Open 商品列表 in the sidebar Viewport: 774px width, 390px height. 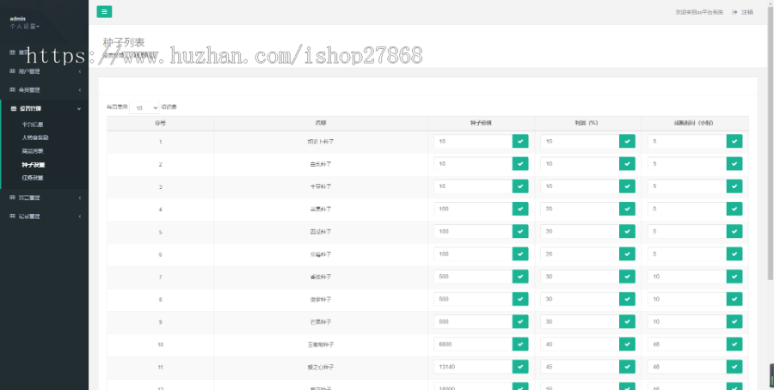33,151
